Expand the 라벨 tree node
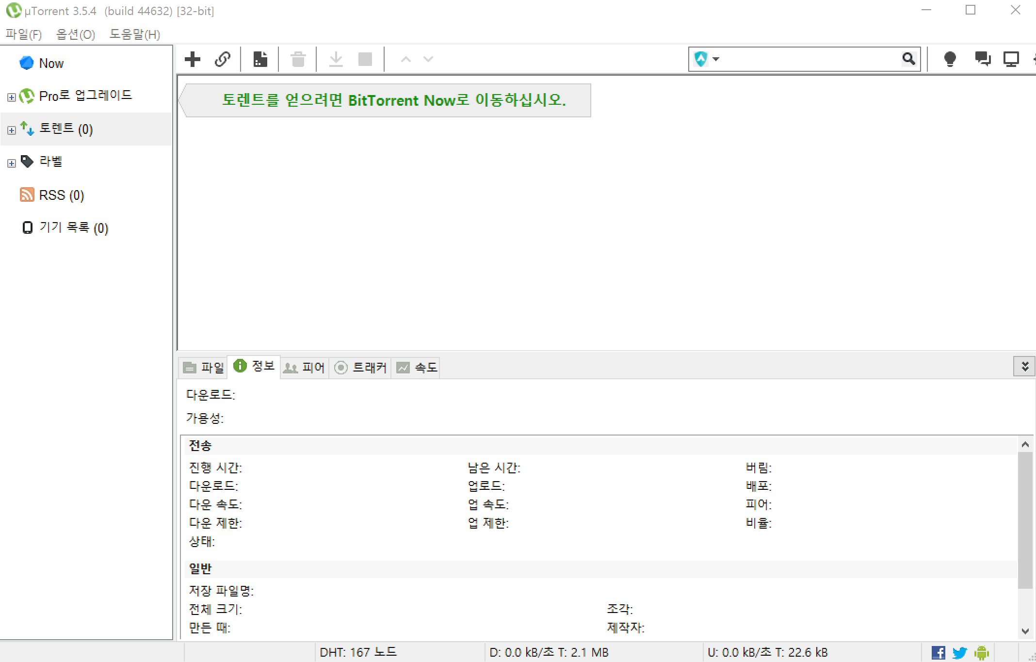 pos(11,163)
